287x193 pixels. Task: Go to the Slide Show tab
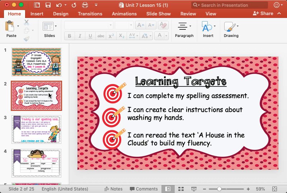(x=159, y=14)
